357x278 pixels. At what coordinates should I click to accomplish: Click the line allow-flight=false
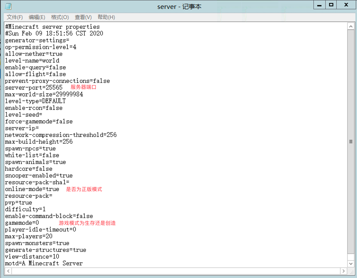(x=35, y=74)
